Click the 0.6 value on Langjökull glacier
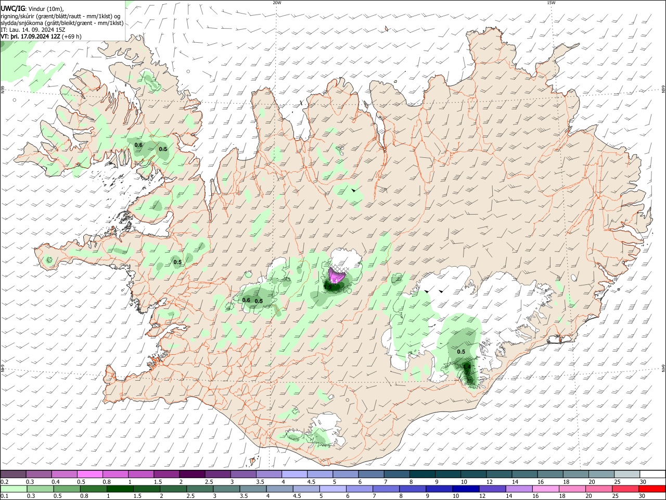The height and width of the screenshot is (500, 666). click(x=246, y=300)
